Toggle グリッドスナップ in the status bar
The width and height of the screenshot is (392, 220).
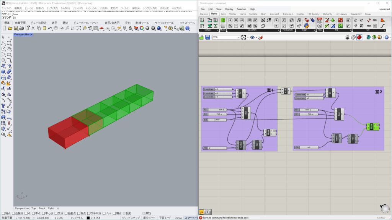pos(131,218)
